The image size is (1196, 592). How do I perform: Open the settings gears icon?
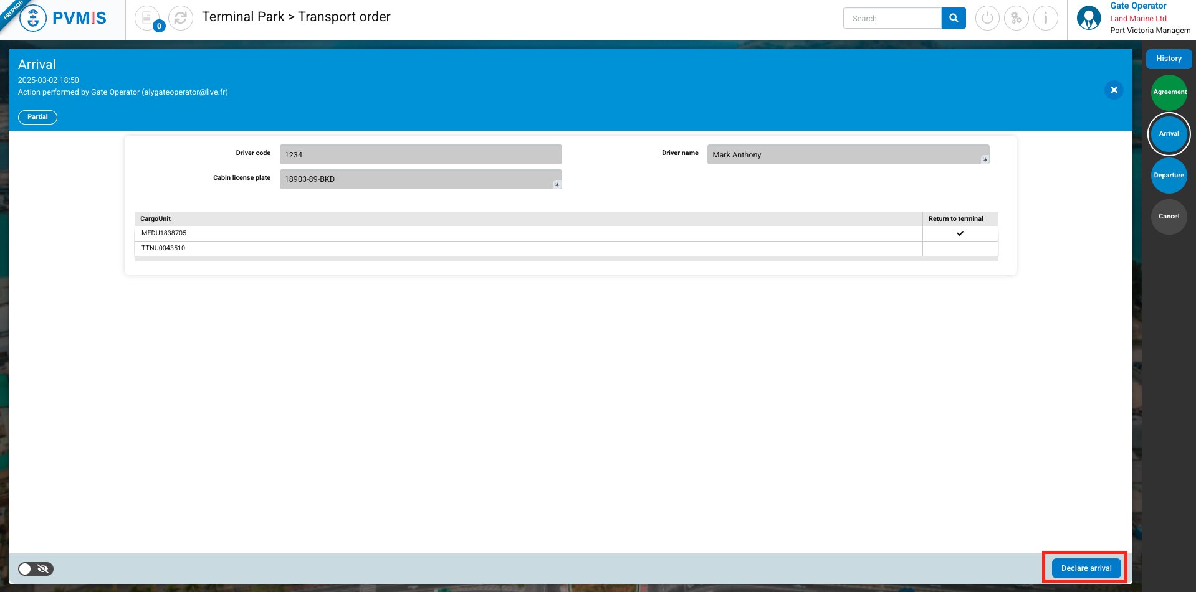1017,18
